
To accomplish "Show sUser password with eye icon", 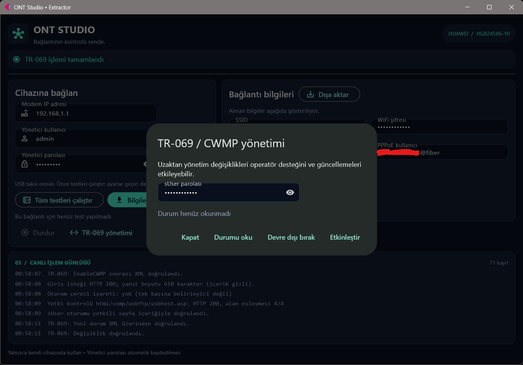I will point(290,193).
